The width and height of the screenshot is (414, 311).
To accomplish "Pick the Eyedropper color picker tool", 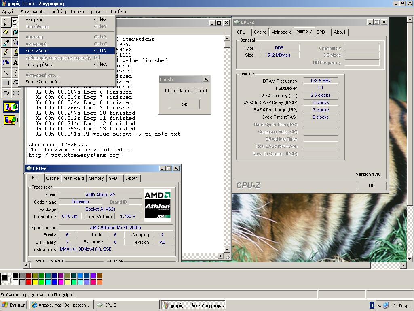I will [6, 42].
